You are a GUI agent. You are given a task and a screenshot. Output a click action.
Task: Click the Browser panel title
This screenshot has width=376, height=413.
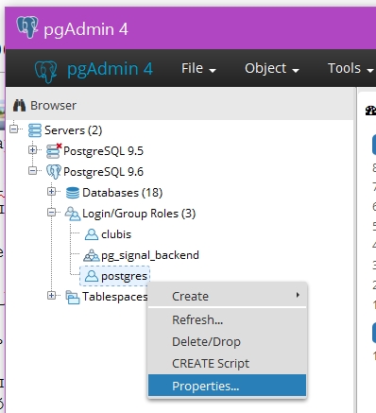pos(53,106)
